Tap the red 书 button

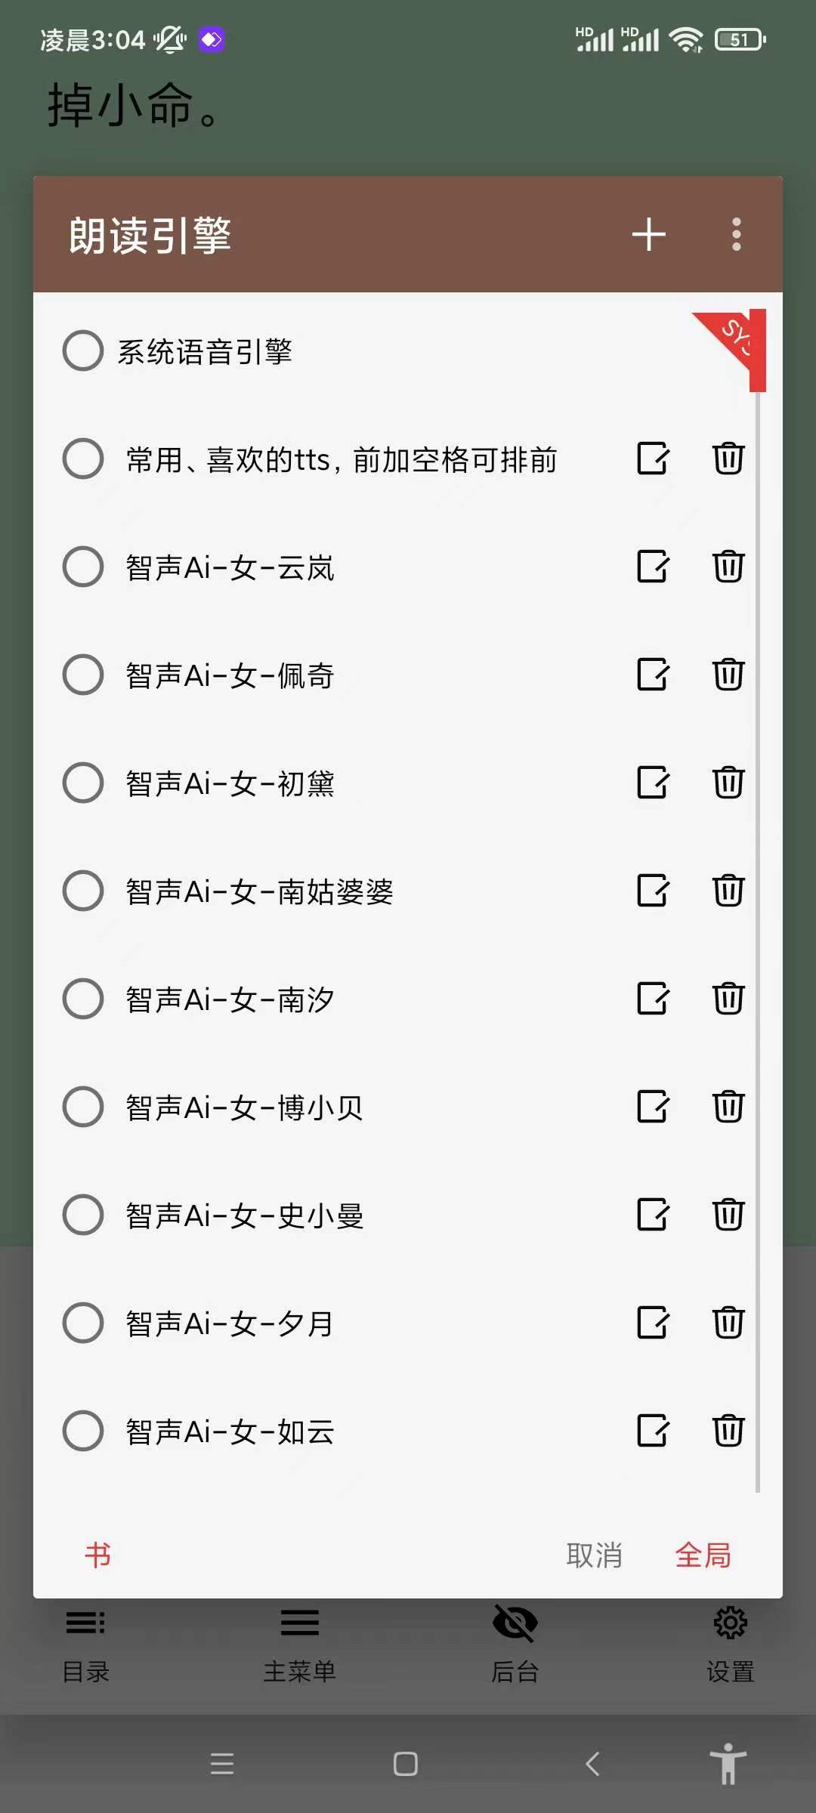pos(98,1555)
